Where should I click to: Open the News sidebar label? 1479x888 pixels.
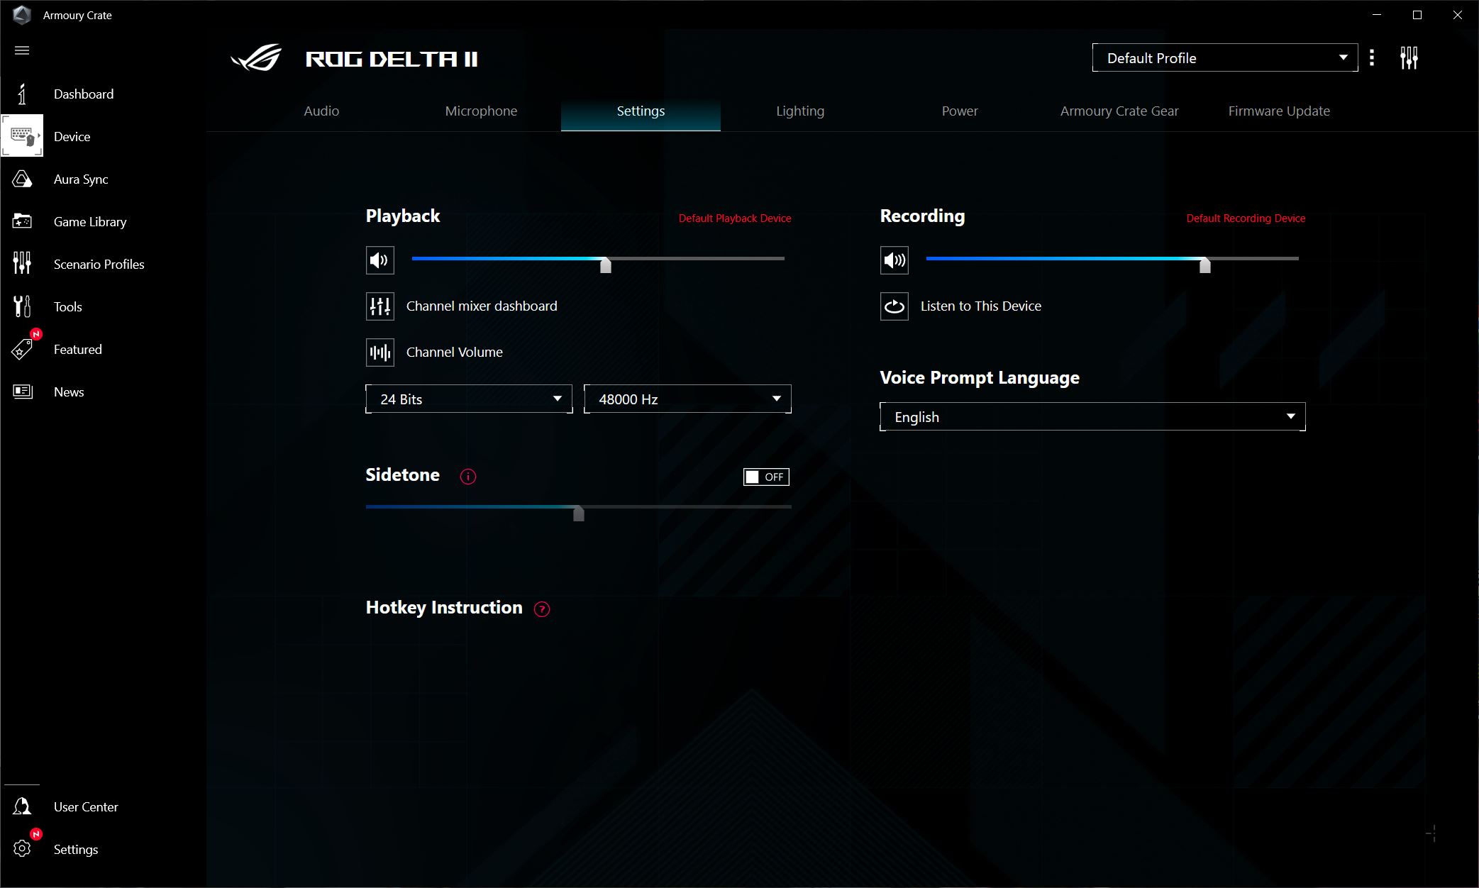[69, 392]
